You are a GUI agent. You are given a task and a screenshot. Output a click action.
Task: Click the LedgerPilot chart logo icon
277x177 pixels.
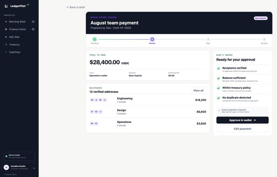pos(7,6)
